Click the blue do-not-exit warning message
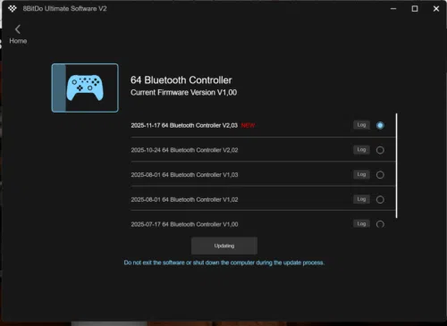The width and height of the screenshot is (447, 326). (x=224, y=263)
